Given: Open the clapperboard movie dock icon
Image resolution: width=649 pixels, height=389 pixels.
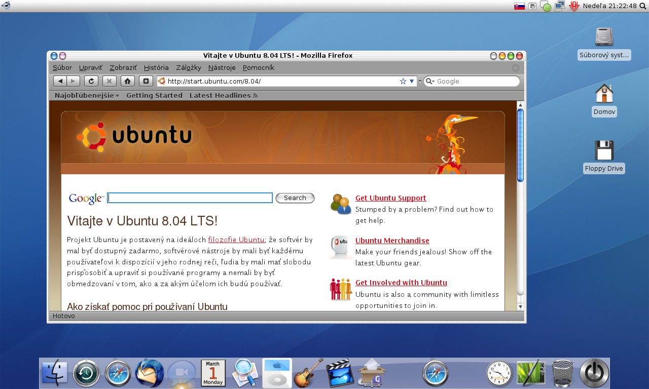Looking at the screenshot, I should coord(340,373).
